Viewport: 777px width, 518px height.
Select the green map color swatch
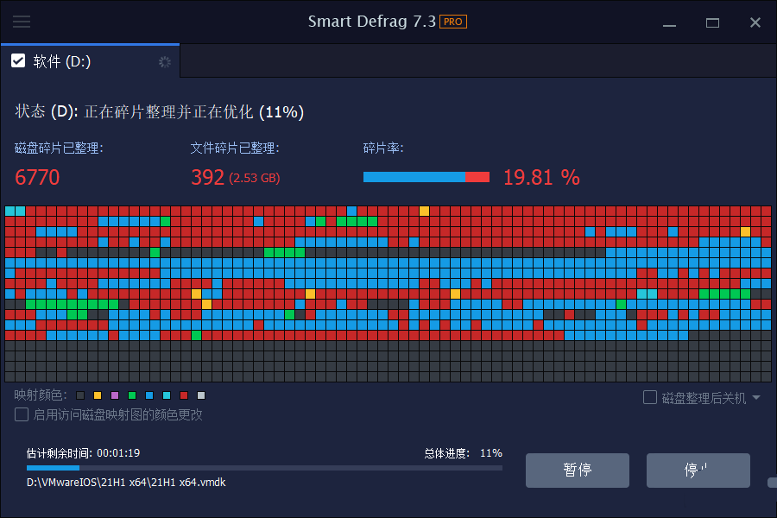pyautogui.click(x=131, y=395)
